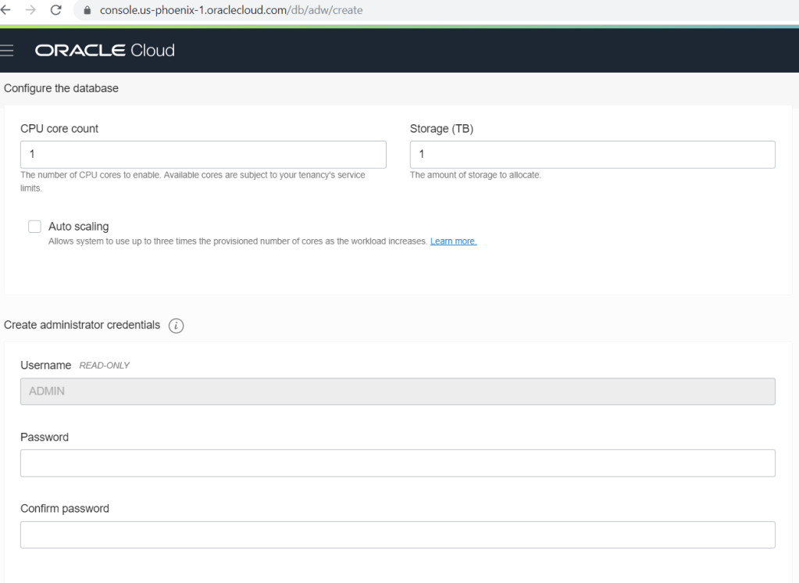Click the Configure the database heading
This screenshot has width=799, height=583.
point(61,88)
